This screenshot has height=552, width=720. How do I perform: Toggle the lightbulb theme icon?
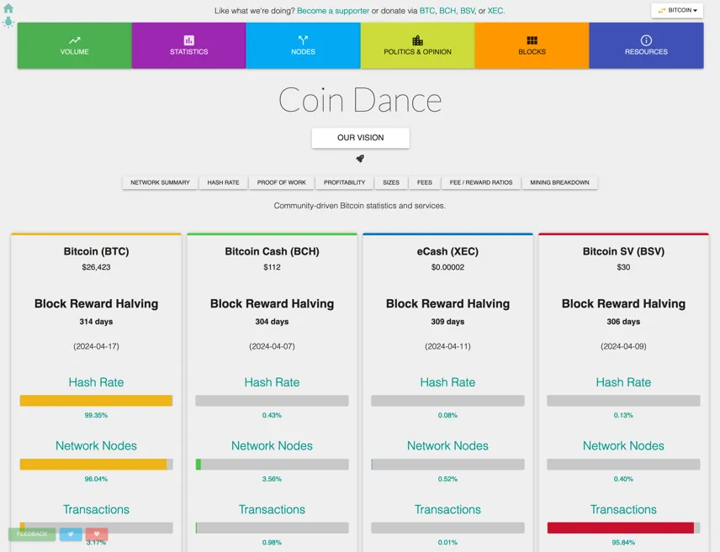pyautogui.click(x=8, y=22)
